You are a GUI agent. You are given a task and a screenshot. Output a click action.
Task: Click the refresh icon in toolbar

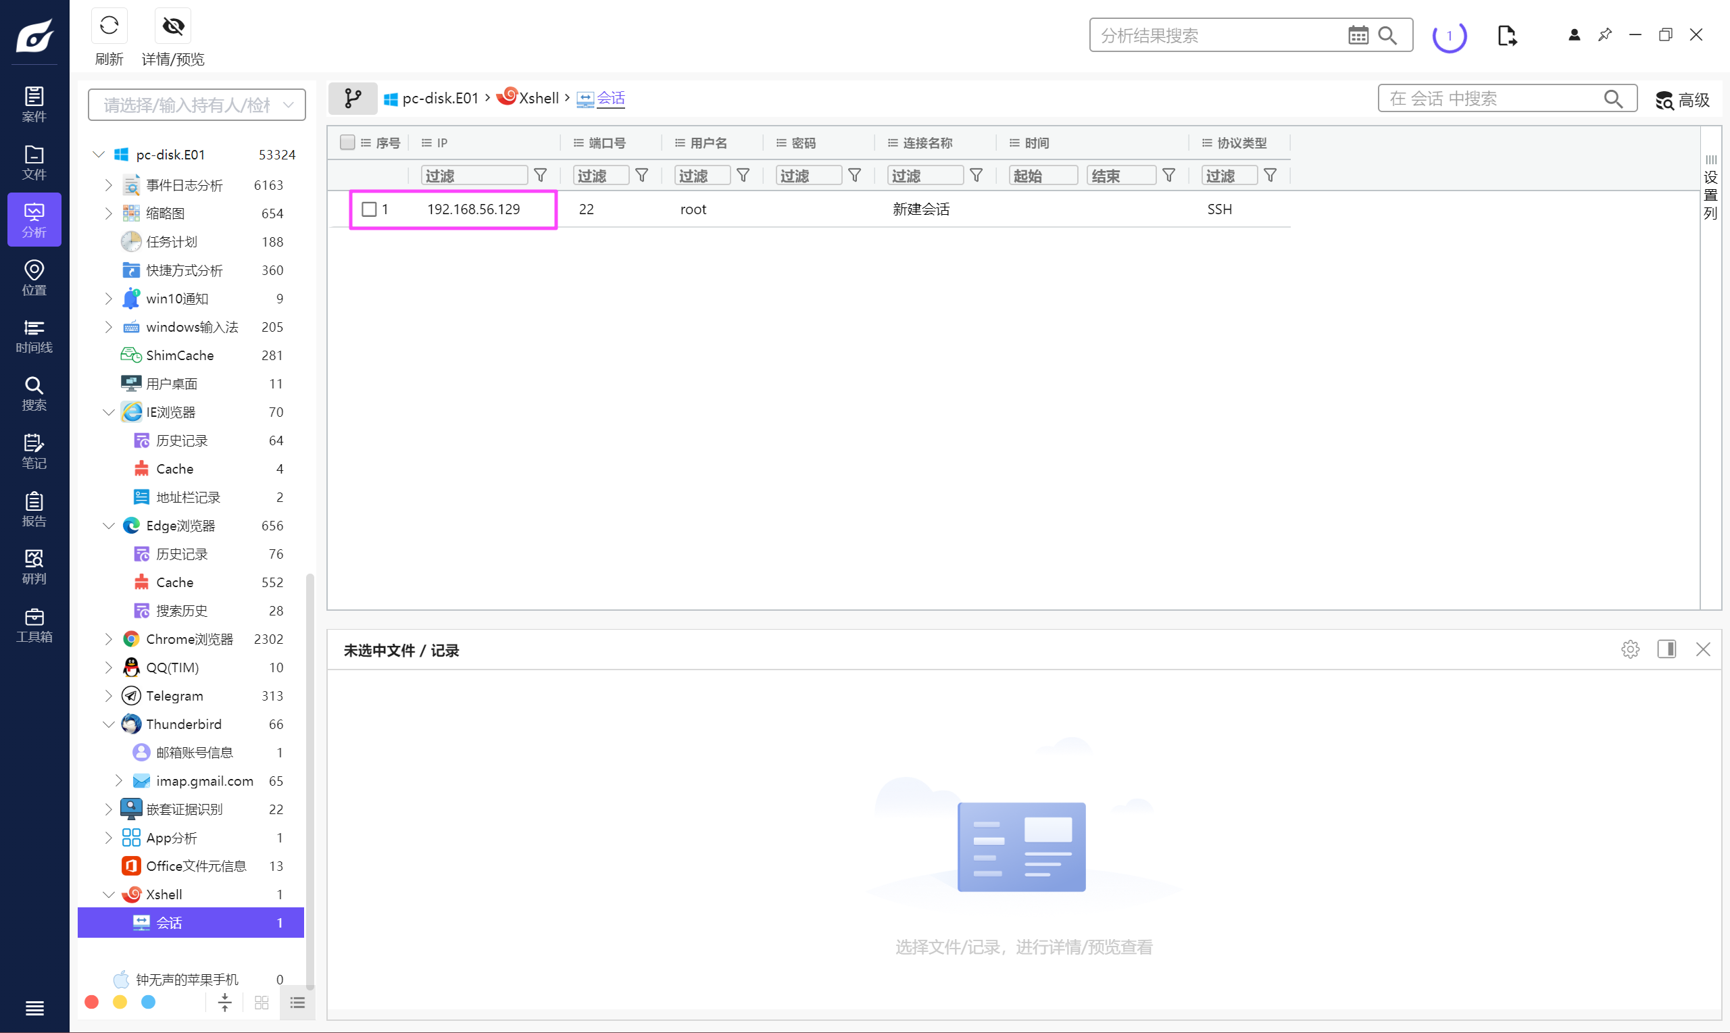pos(109,26)
